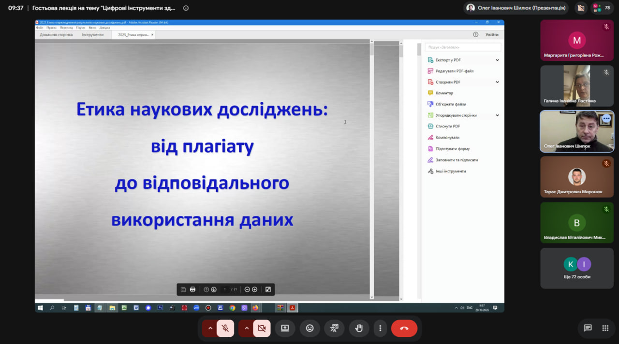
Task: Expand Упорядкувати сторінки chevron
Action: pos(497,115)
